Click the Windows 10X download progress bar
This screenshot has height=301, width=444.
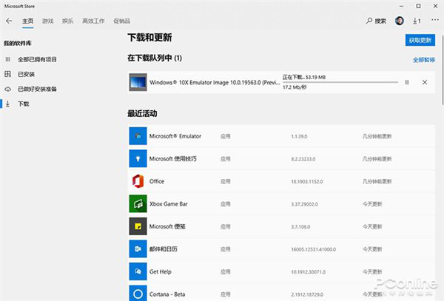(340, 82)
